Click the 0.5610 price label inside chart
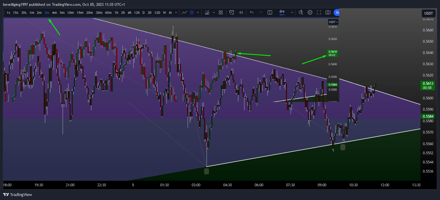 pyautogui.click(x=332, y=53)
